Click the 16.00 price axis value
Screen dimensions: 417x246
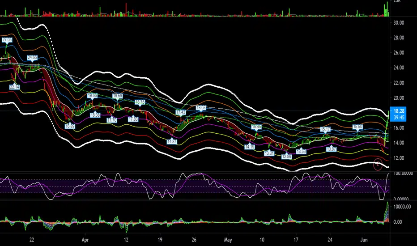point(399,128)
